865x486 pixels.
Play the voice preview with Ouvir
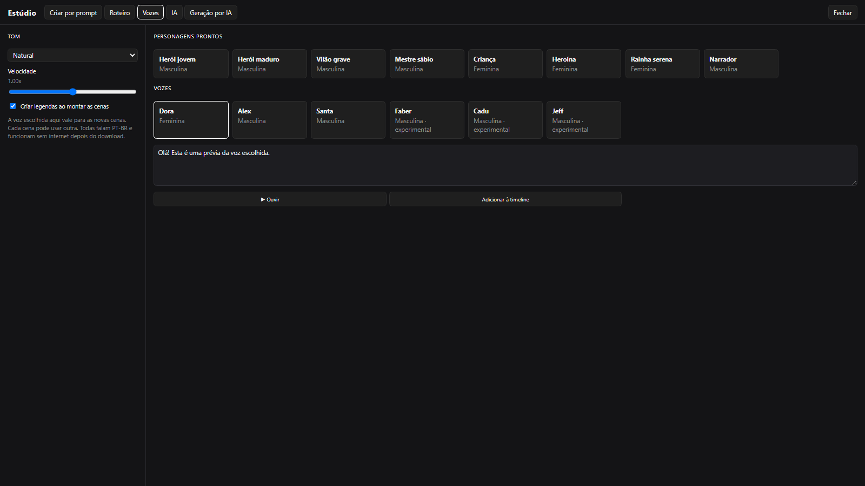[x=270, y=199]
